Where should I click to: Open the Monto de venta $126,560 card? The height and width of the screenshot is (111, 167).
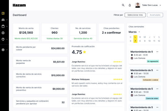pyautogui.click(x=26, y=32)
